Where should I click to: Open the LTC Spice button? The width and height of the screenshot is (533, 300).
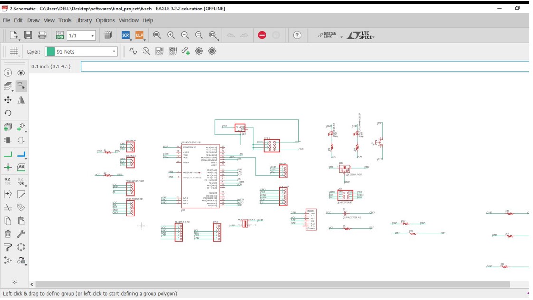coord(360,35)
